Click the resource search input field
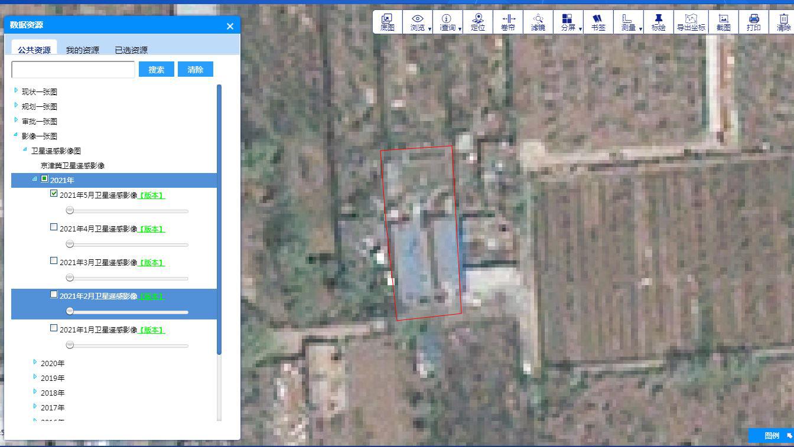This screenshot has width=794, height=447. click(73, 69)
